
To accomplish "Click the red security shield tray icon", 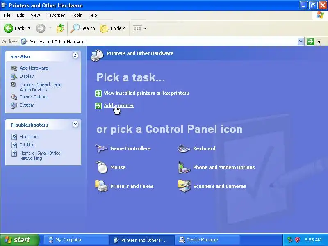I will point(297,240).
